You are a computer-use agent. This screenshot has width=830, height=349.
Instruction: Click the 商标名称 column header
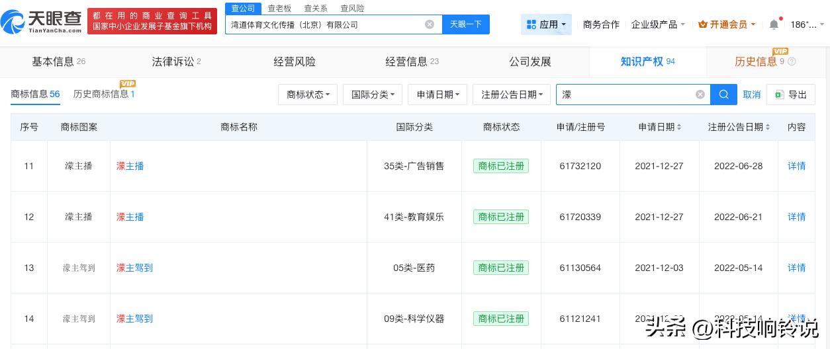pos(238,127)
